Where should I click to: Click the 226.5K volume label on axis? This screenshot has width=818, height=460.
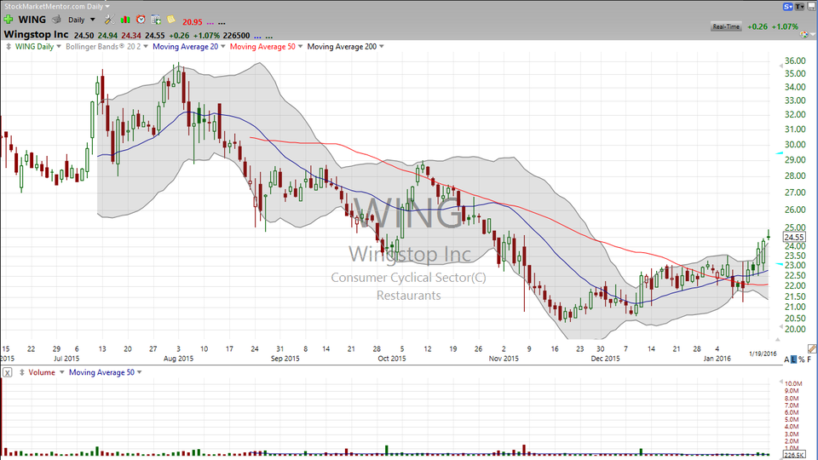pyautogui.click(x=794, y=455)
